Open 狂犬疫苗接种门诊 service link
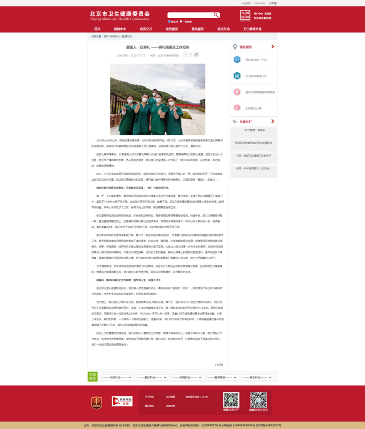Viewport: 365px width, 429px height. (256, 76)
